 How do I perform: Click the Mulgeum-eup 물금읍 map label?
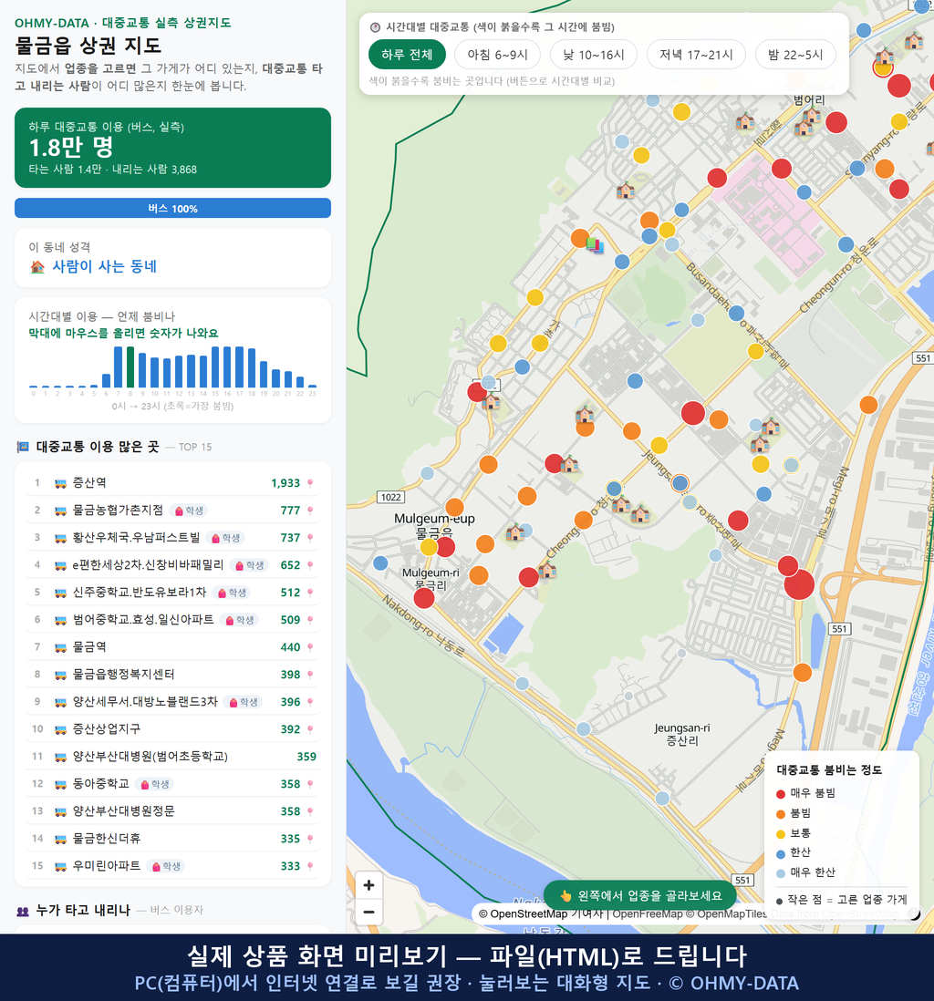(434, 525)
